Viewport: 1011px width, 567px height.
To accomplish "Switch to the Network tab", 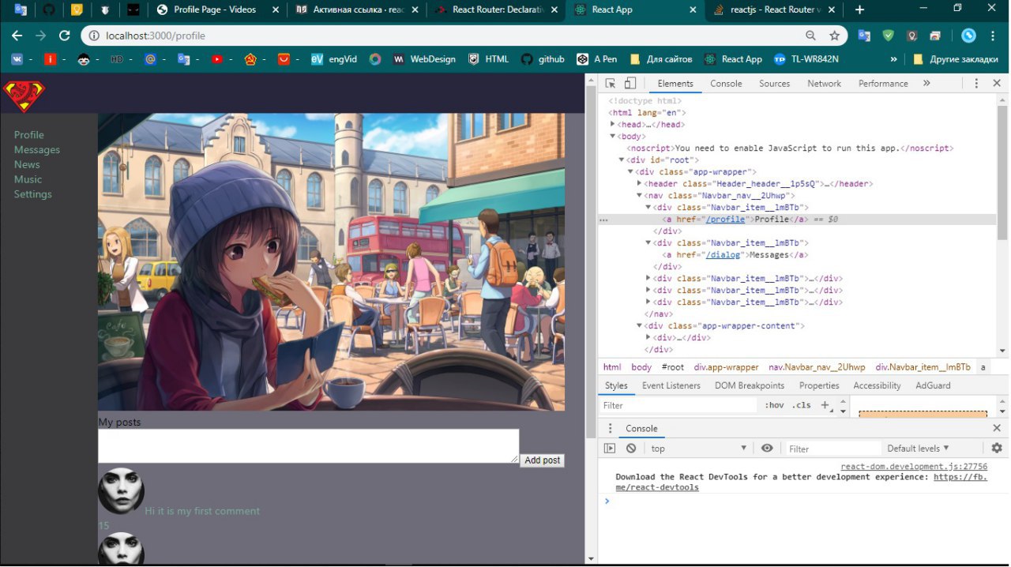I will point(824,84).
